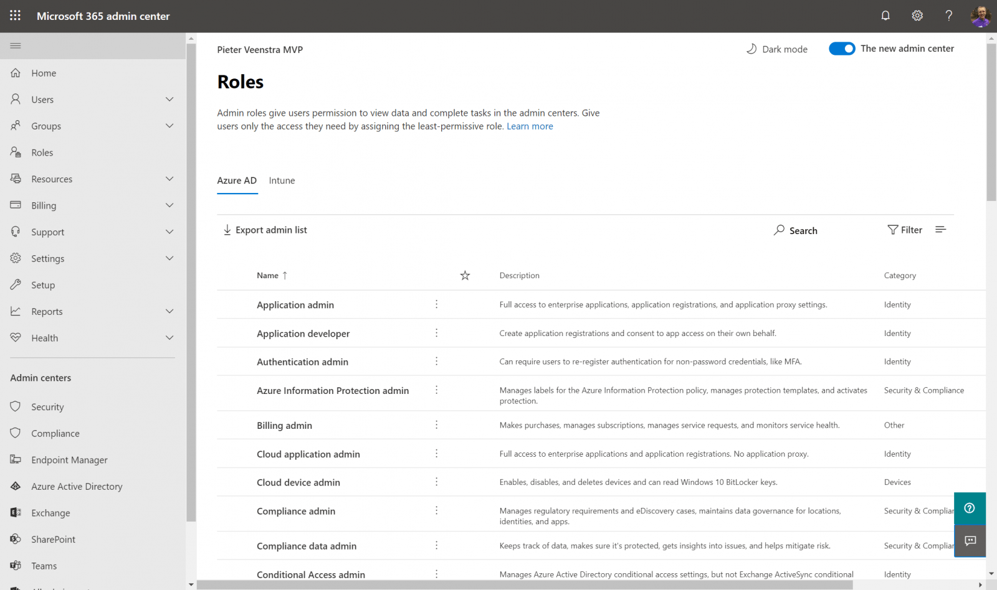
Task: Click the favorites star column header
Action: coord(465,275)
